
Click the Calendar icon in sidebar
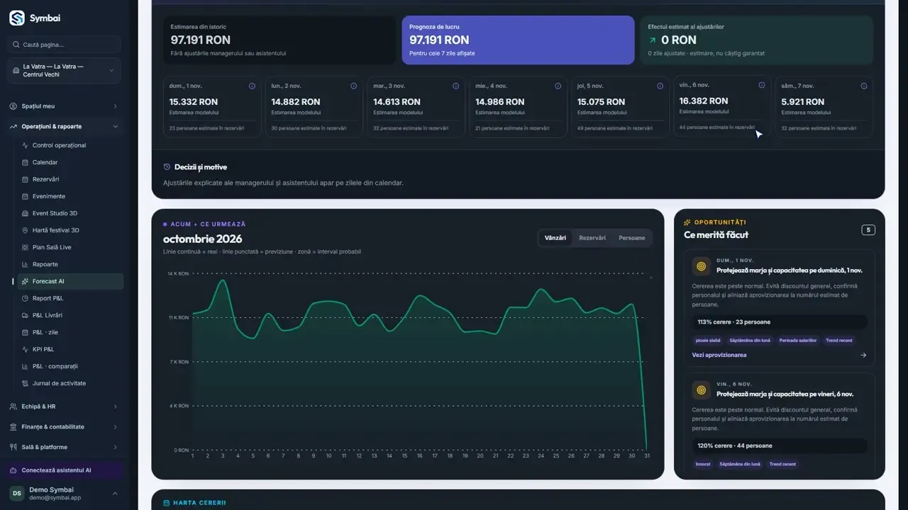tap(25, 162)
